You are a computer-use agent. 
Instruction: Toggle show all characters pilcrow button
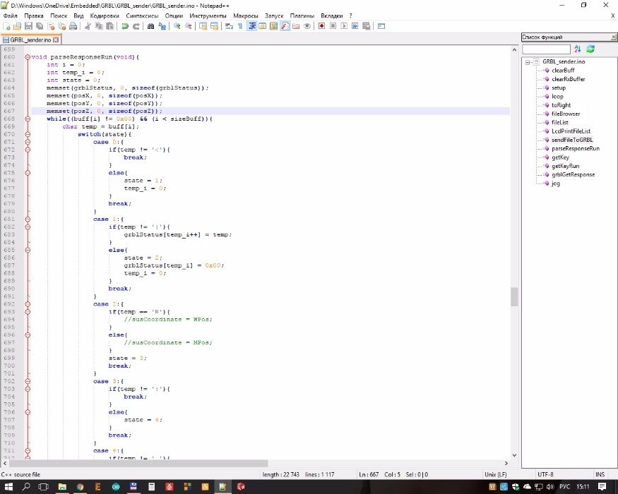tap(240, 26)
